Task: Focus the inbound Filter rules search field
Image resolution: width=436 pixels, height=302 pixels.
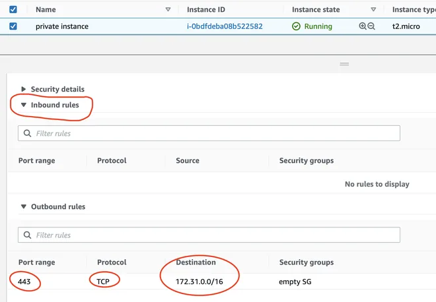Action: click(209, 133)
